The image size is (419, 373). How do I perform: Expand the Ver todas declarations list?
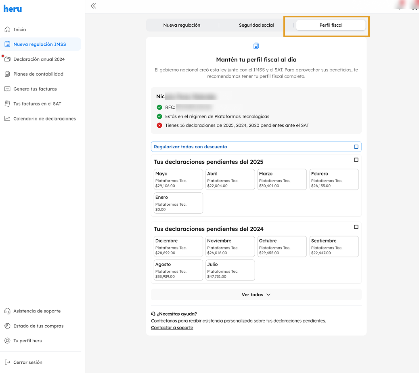(x=256, y=295)
